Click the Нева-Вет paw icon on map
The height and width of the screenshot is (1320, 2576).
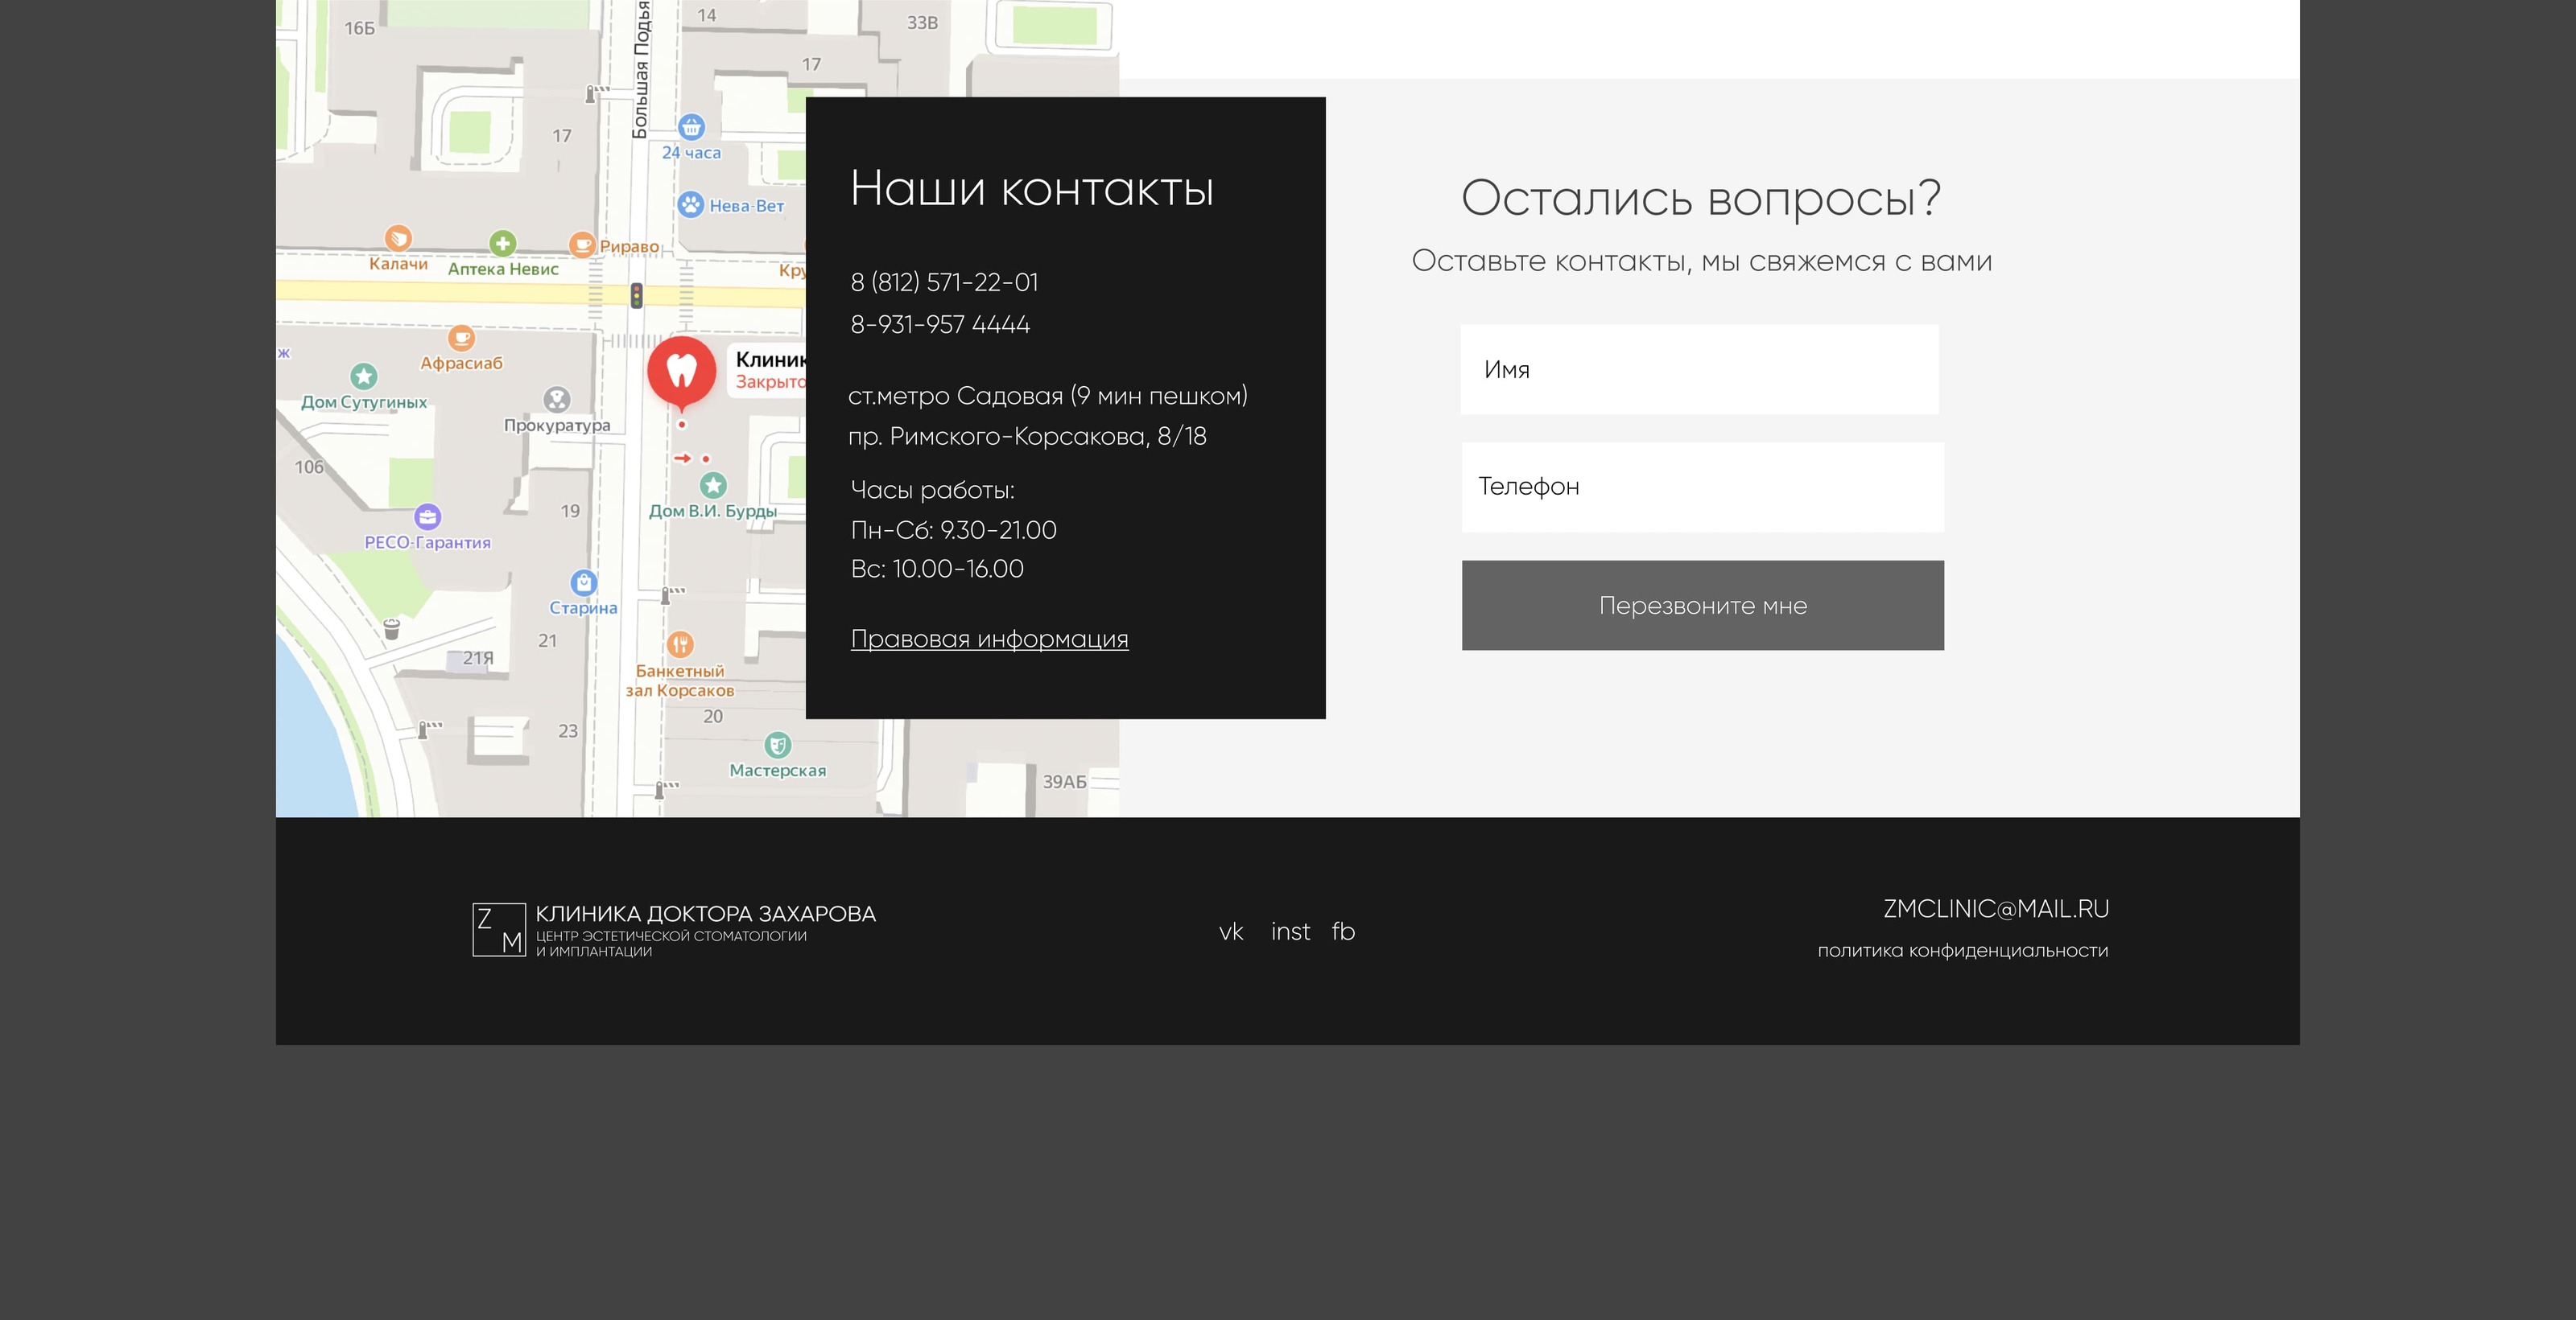point(690,205)
